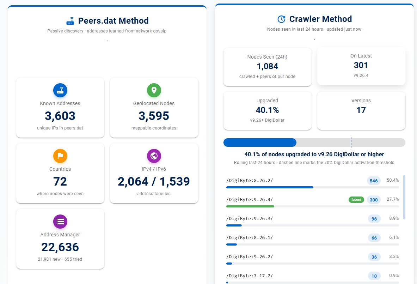Screen dimensions: 417x284
Task: Click the 'crawled + peers of our node' caption
Action: coord(267,77)
